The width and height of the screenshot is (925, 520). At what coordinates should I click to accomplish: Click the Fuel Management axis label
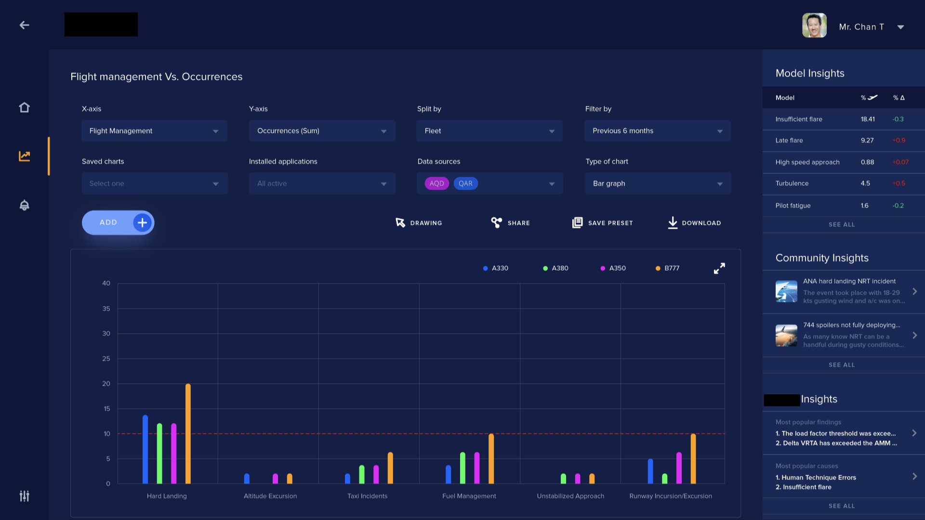click(x=469, y=496)
